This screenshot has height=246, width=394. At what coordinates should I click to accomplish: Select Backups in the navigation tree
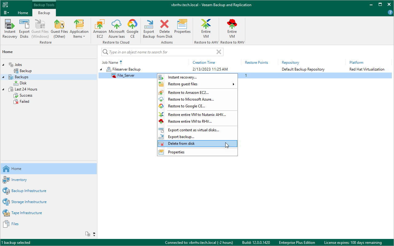22,77
